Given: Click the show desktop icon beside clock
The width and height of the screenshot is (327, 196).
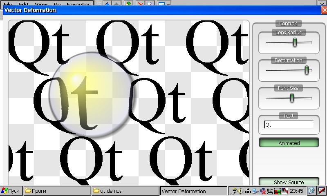Looking at the screenshot, I should pos(311,191).
